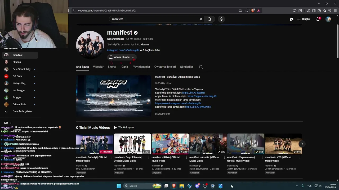This screenshot has width=339, height=190.
Task: Open Brave Leo AI sparkle icon
Action: point(324,11)
